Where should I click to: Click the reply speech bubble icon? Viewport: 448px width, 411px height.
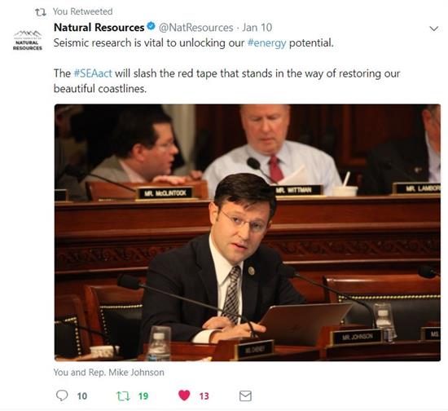[x=62, y=396]
